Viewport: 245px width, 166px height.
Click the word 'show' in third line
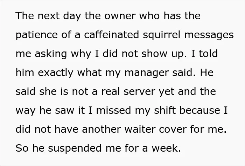click(154, 54)
